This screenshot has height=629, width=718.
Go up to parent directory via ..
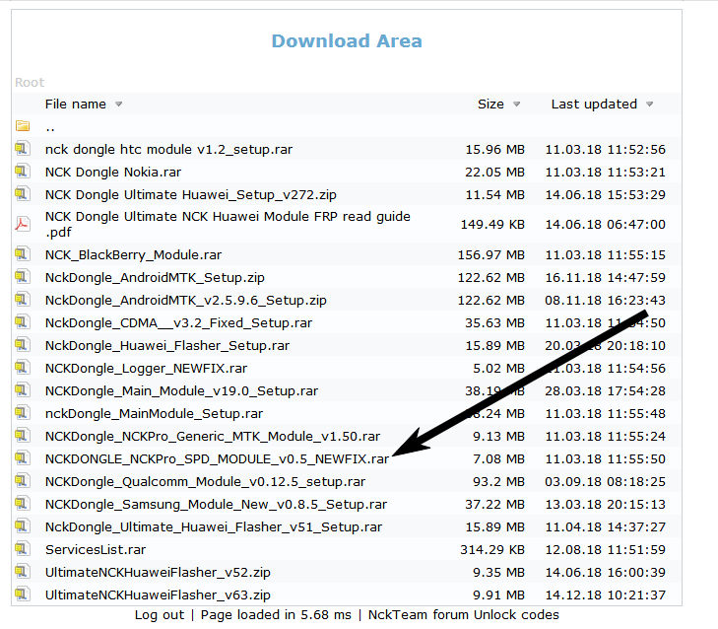pyautogui.click(x=50, y=130)
